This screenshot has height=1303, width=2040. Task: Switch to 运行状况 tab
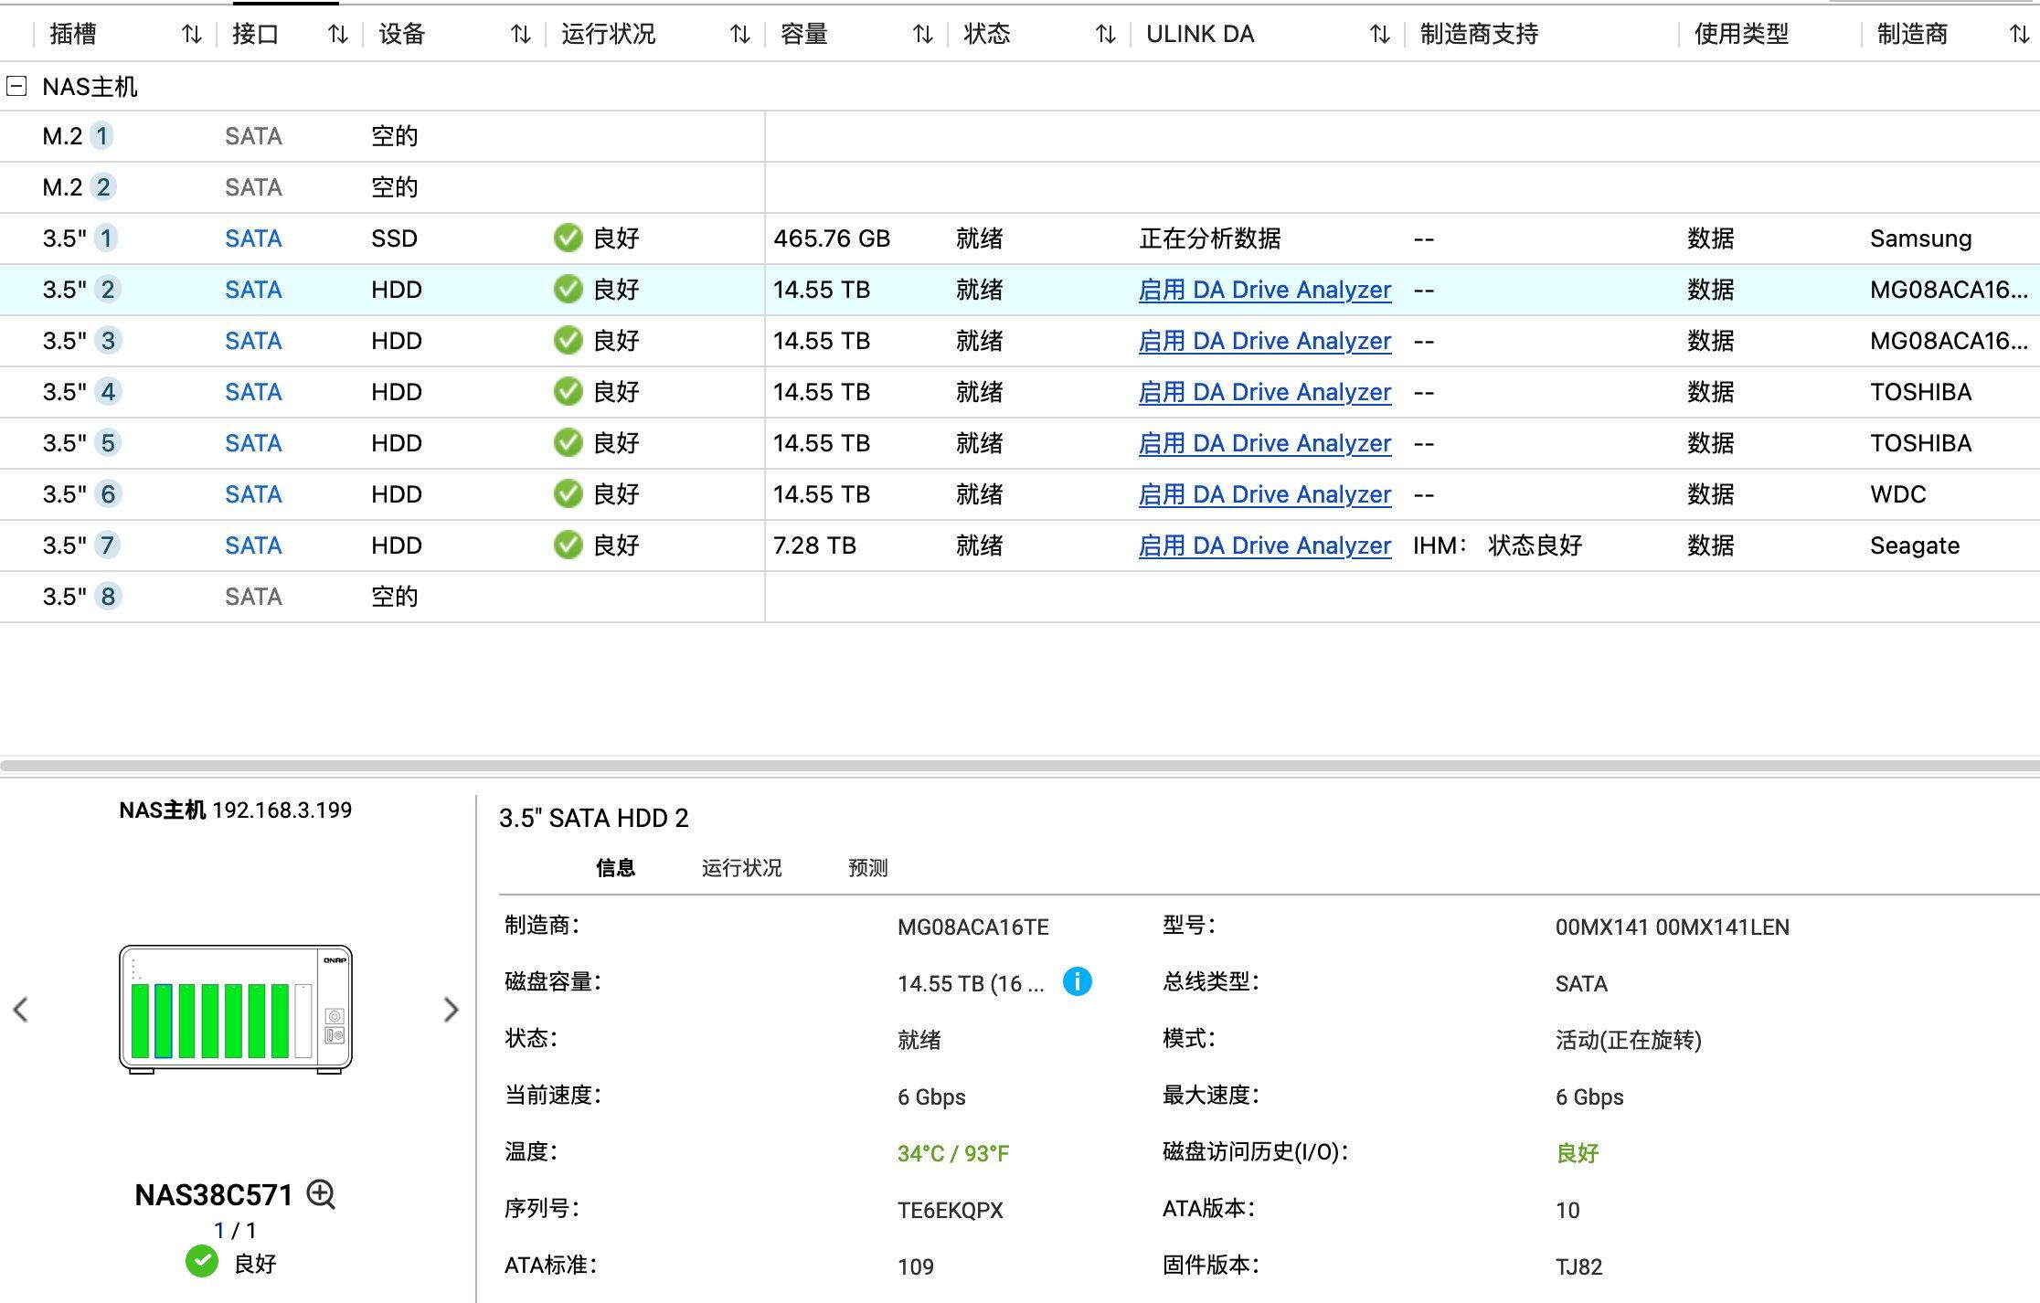tap(741, 868)
